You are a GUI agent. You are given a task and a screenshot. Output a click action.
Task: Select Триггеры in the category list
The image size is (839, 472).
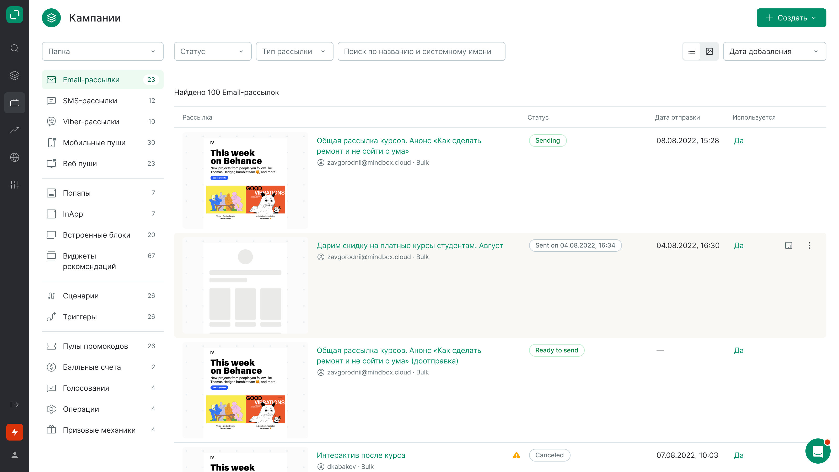[x=103, y=317]
